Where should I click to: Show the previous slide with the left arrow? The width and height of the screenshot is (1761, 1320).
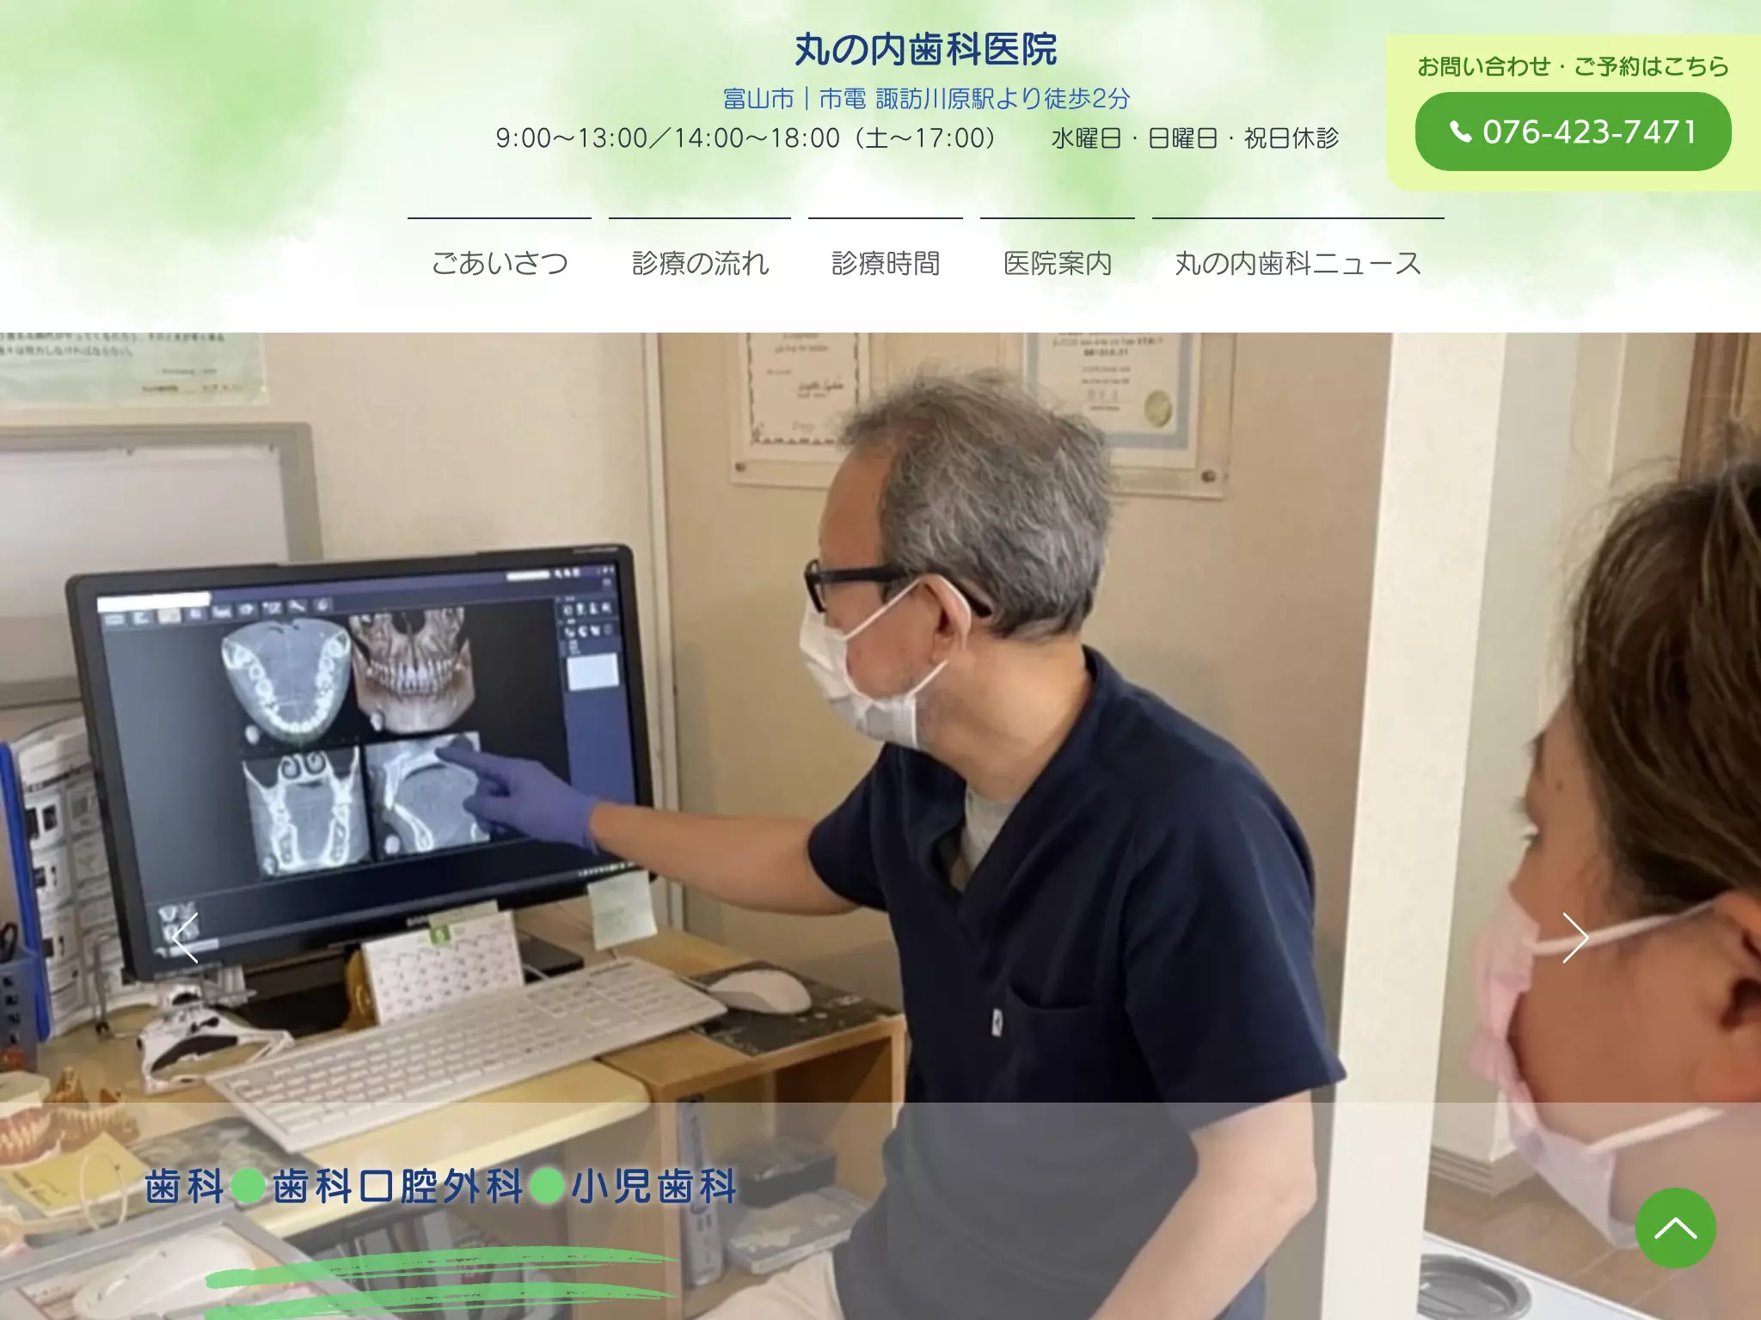185,938
